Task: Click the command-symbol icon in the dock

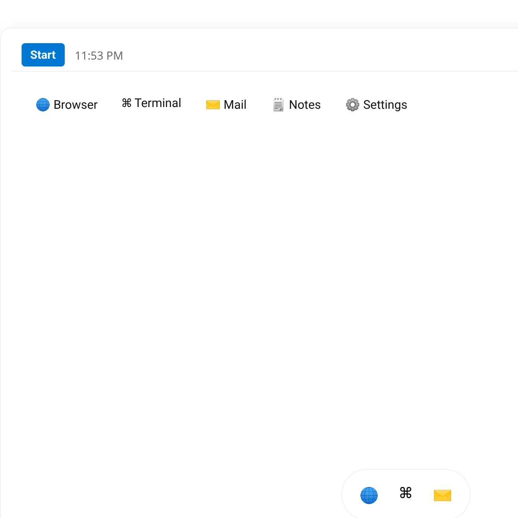Action: coord(404,493)
